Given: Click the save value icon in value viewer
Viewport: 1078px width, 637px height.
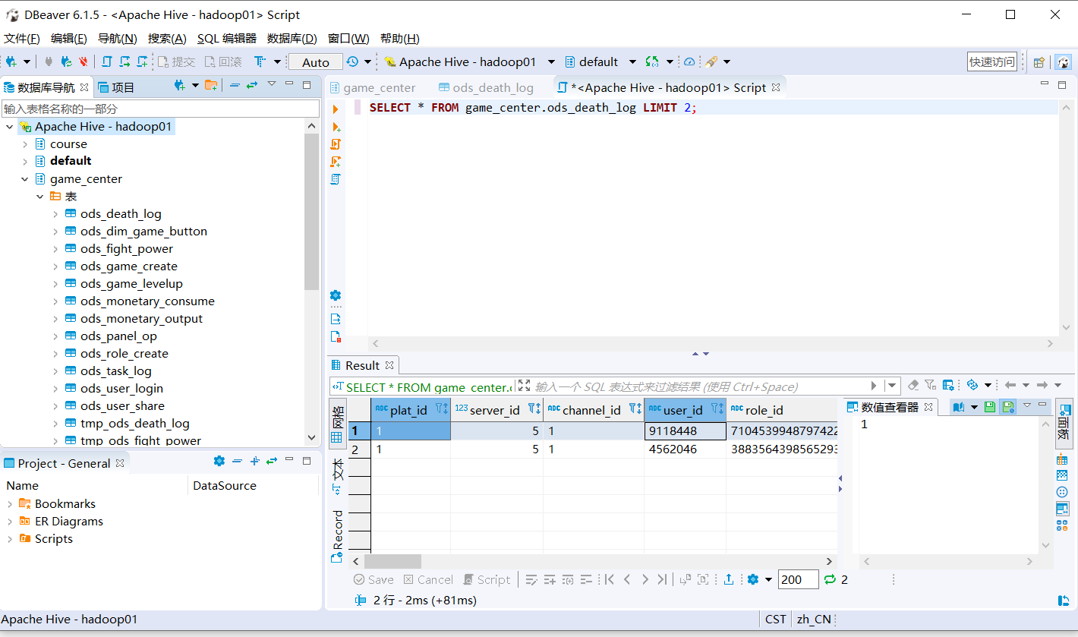Looking at the screenshot, I should tap(990, 408).
